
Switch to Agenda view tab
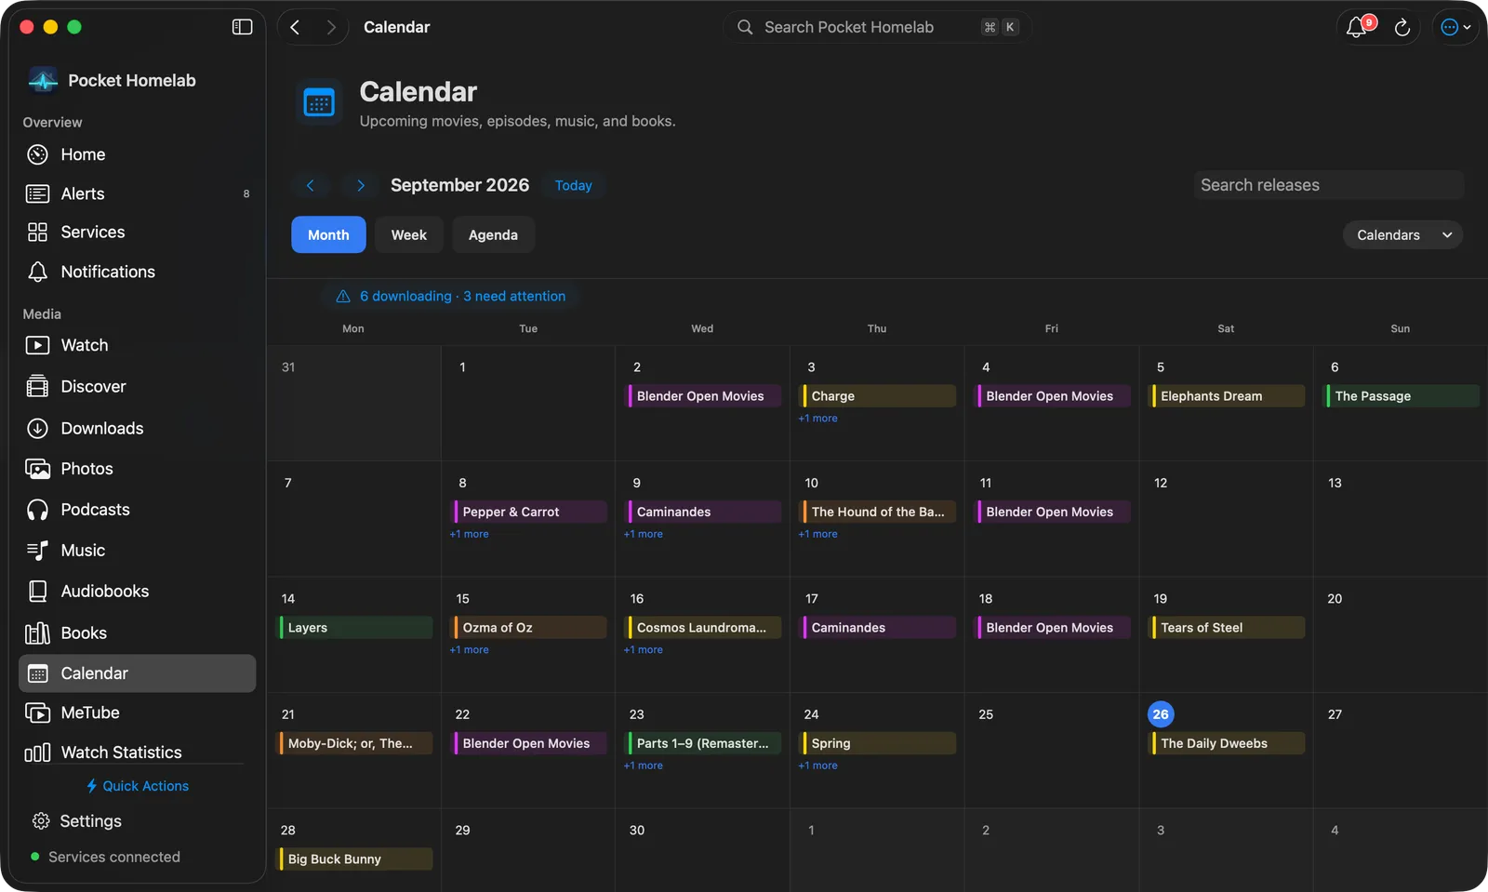493,234
